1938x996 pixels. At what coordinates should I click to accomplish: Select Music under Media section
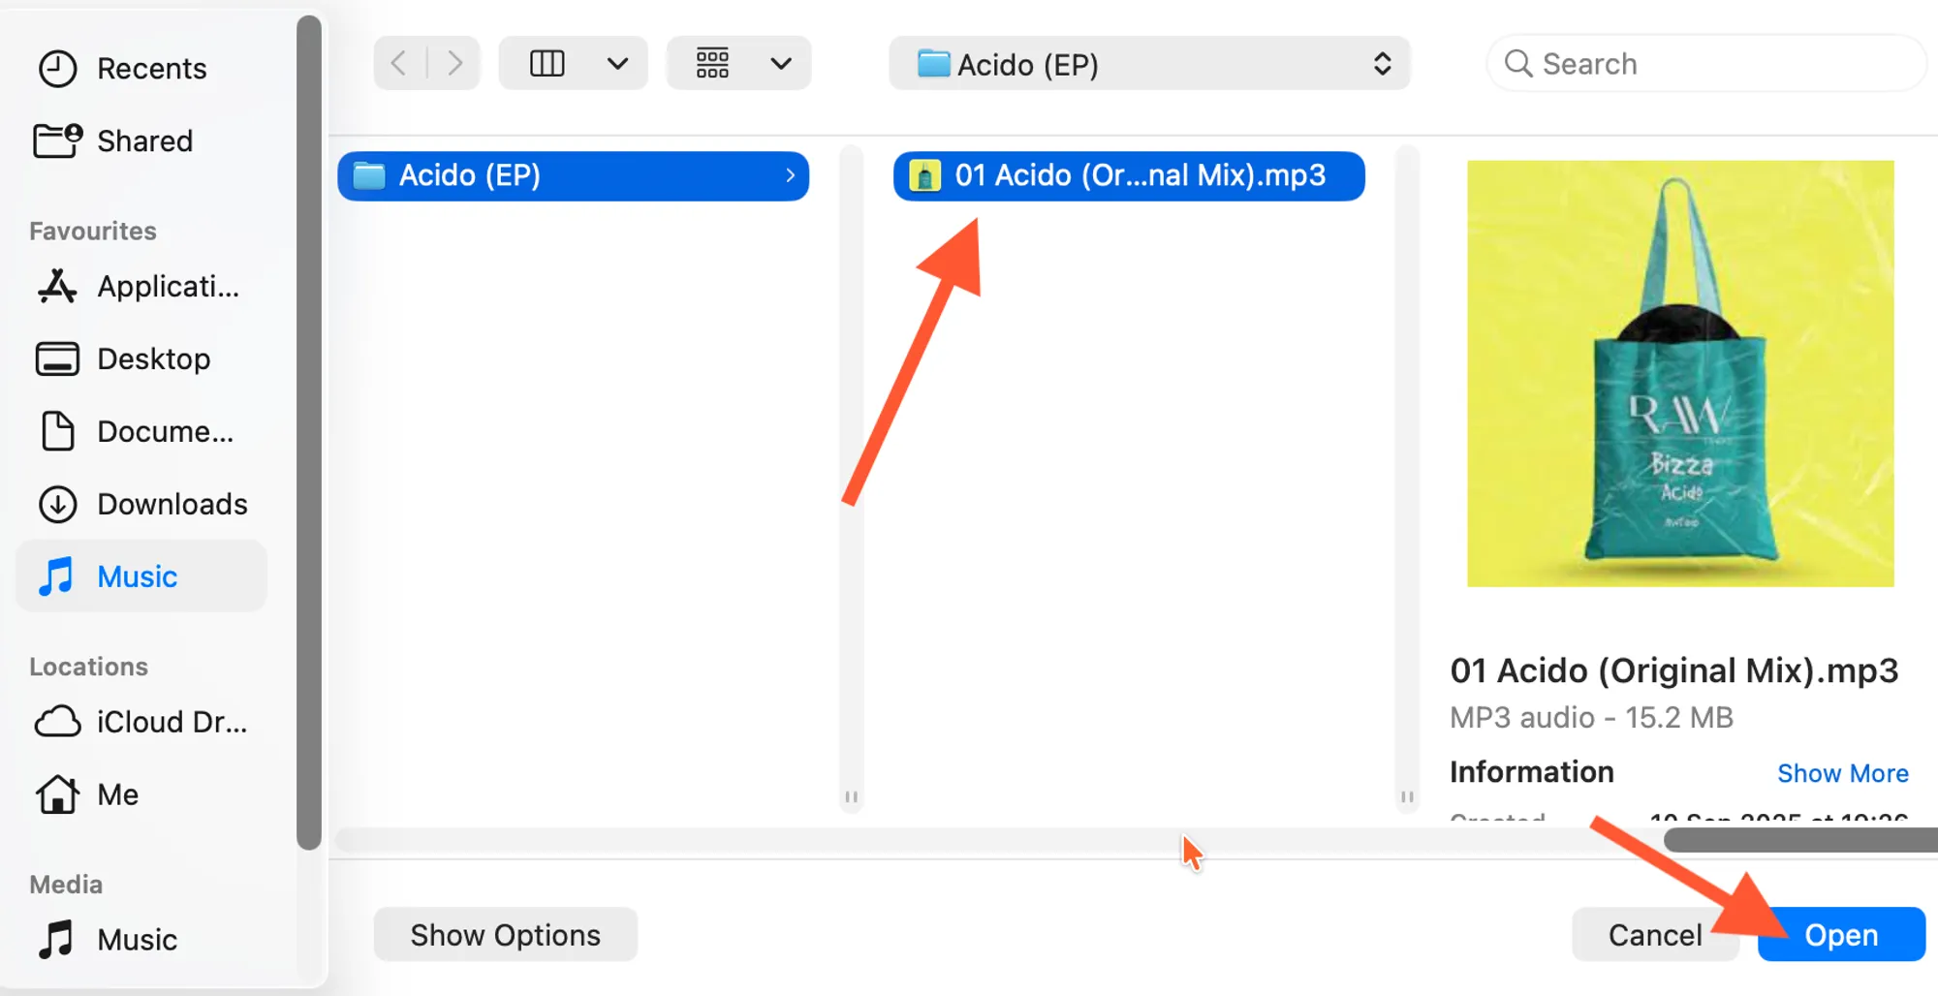click(108, 940)
